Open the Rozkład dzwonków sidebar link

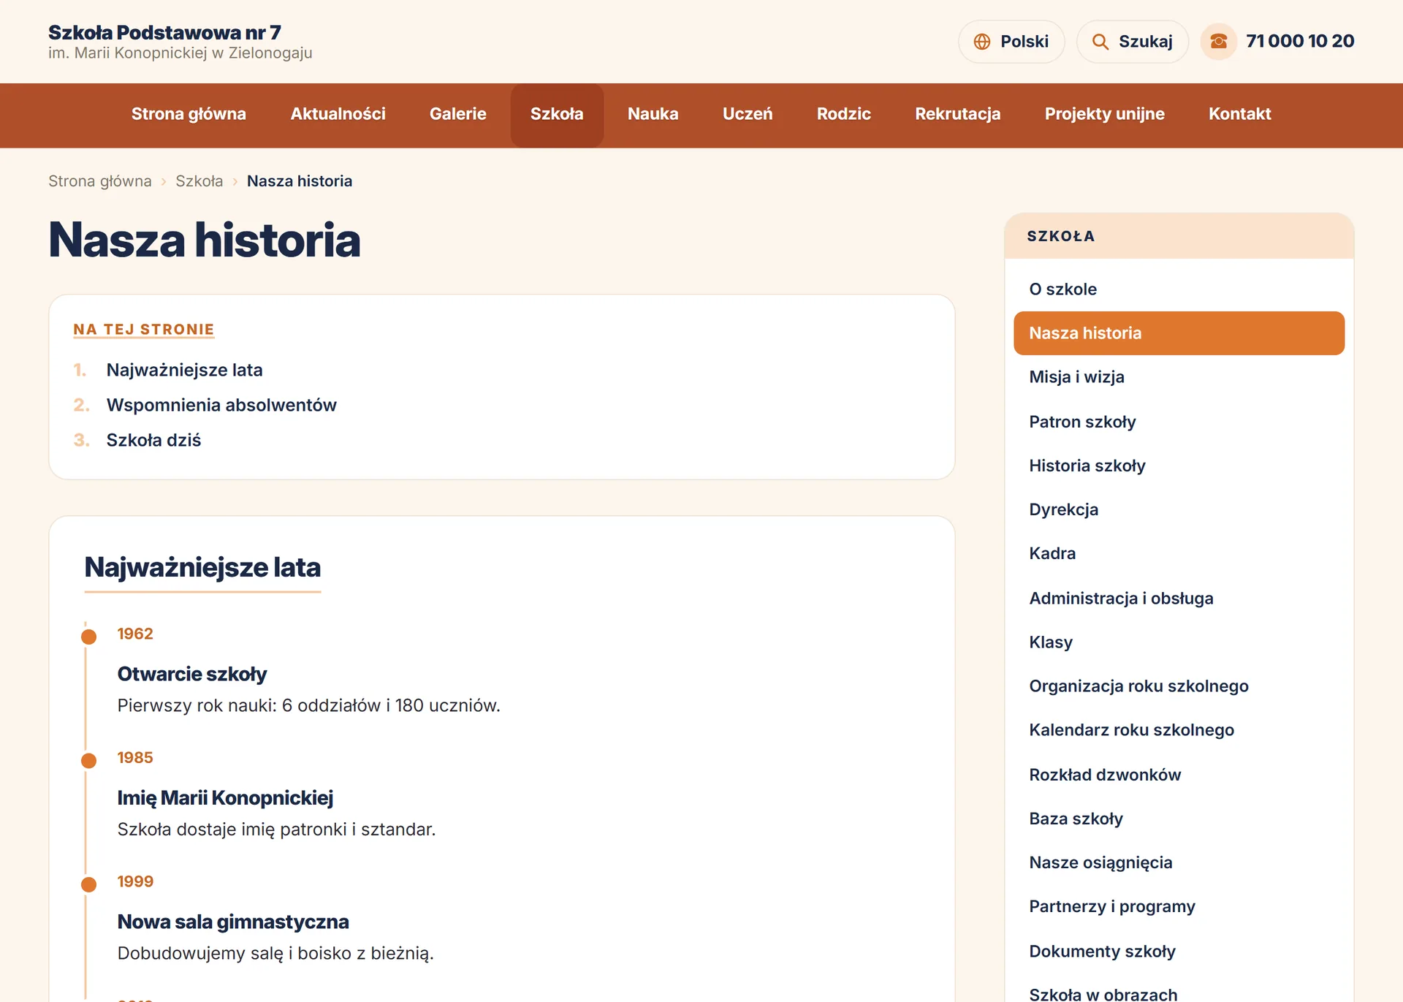[x=1179, y=774]
